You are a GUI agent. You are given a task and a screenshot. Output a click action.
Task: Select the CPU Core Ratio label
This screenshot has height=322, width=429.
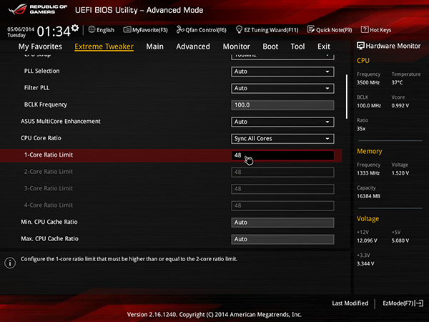pyautogui.click(x=41, y=138)
